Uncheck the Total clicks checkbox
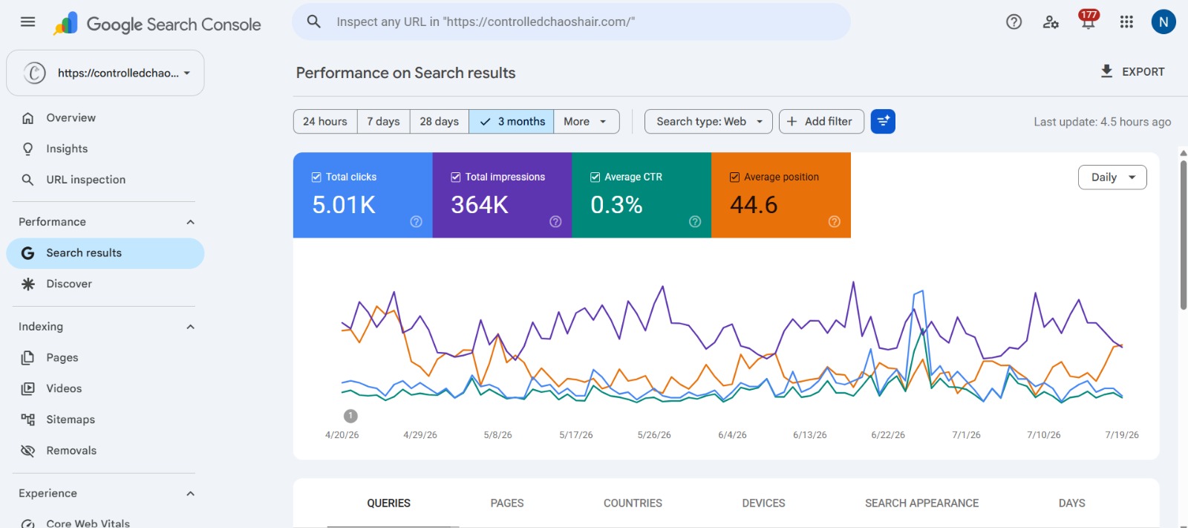This screenshot has height=528, width=1188. click(x=316, y=177)
